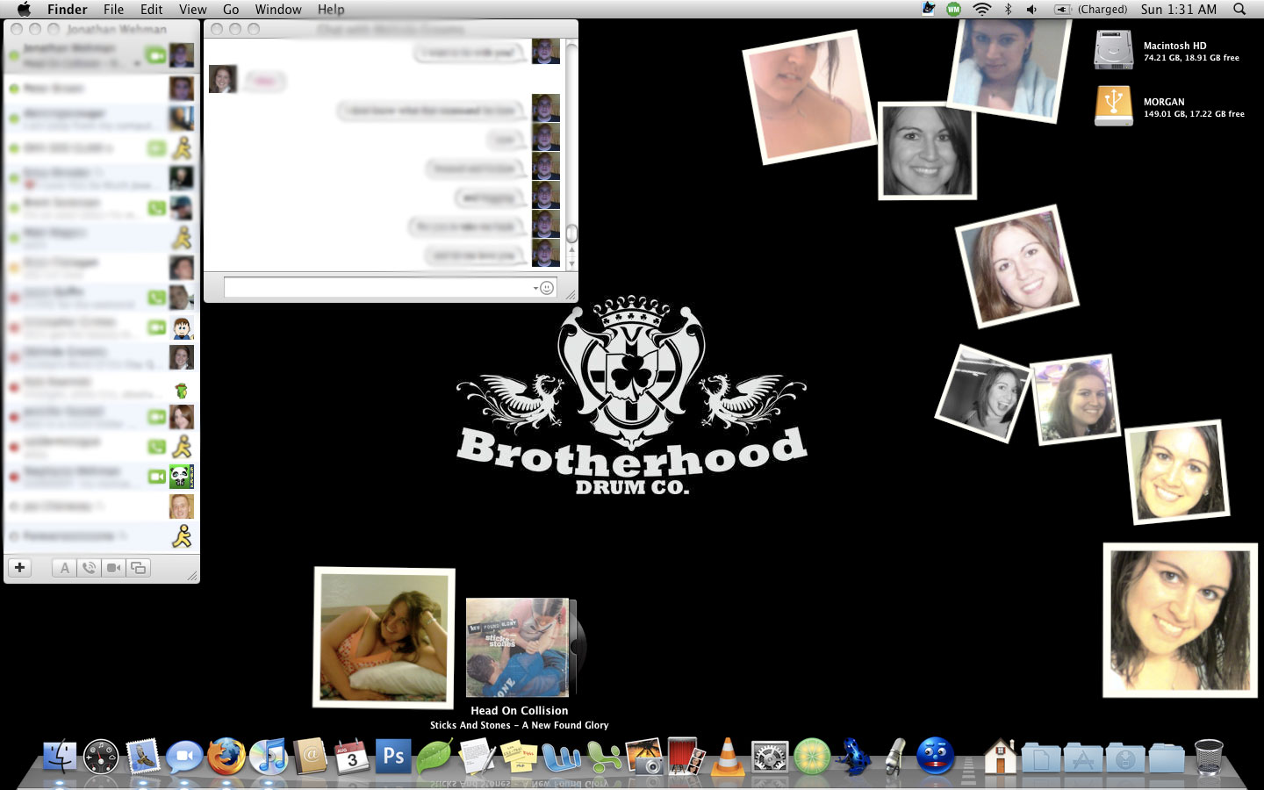Viewport: 1264px width, 790px height.
Task: Start a video chat from the buddy list toolbar
Action: (x=113, y=568)
